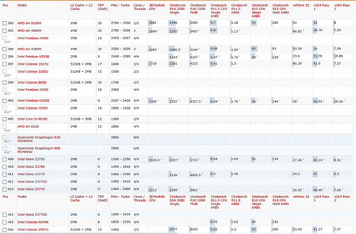Select checkbox for Intel Pentium N3520
The height and width of the screenshot is (234, 356).
point(4,100)
